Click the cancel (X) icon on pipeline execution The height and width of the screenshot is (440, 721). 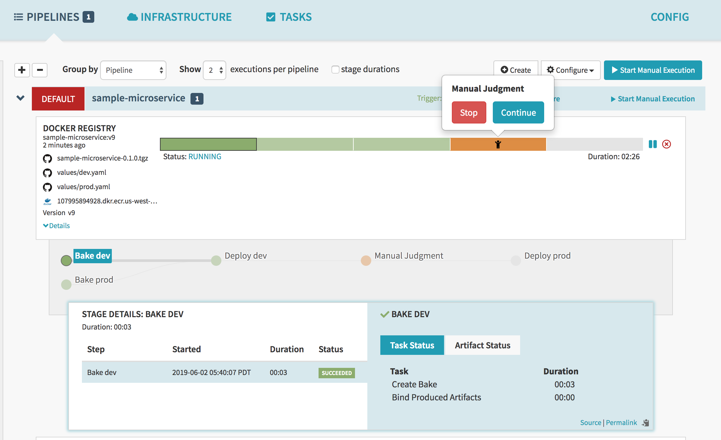click(x=667, y=144)
